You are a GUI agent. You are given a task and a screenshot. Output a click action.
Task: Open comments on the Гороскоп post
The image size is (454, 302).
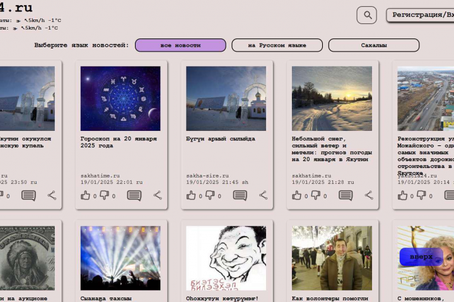coord(134,196)
